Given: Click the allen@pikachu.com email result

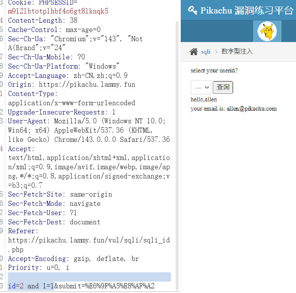Looking at the screenshot, I should click(x=251, y=109).
